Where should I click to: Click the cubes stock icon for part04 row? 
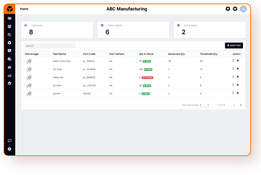point(238,93)
